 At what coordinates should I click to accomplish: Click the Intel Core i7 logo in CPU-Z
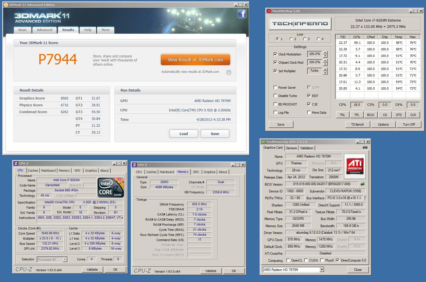click(x=111, y=187)
